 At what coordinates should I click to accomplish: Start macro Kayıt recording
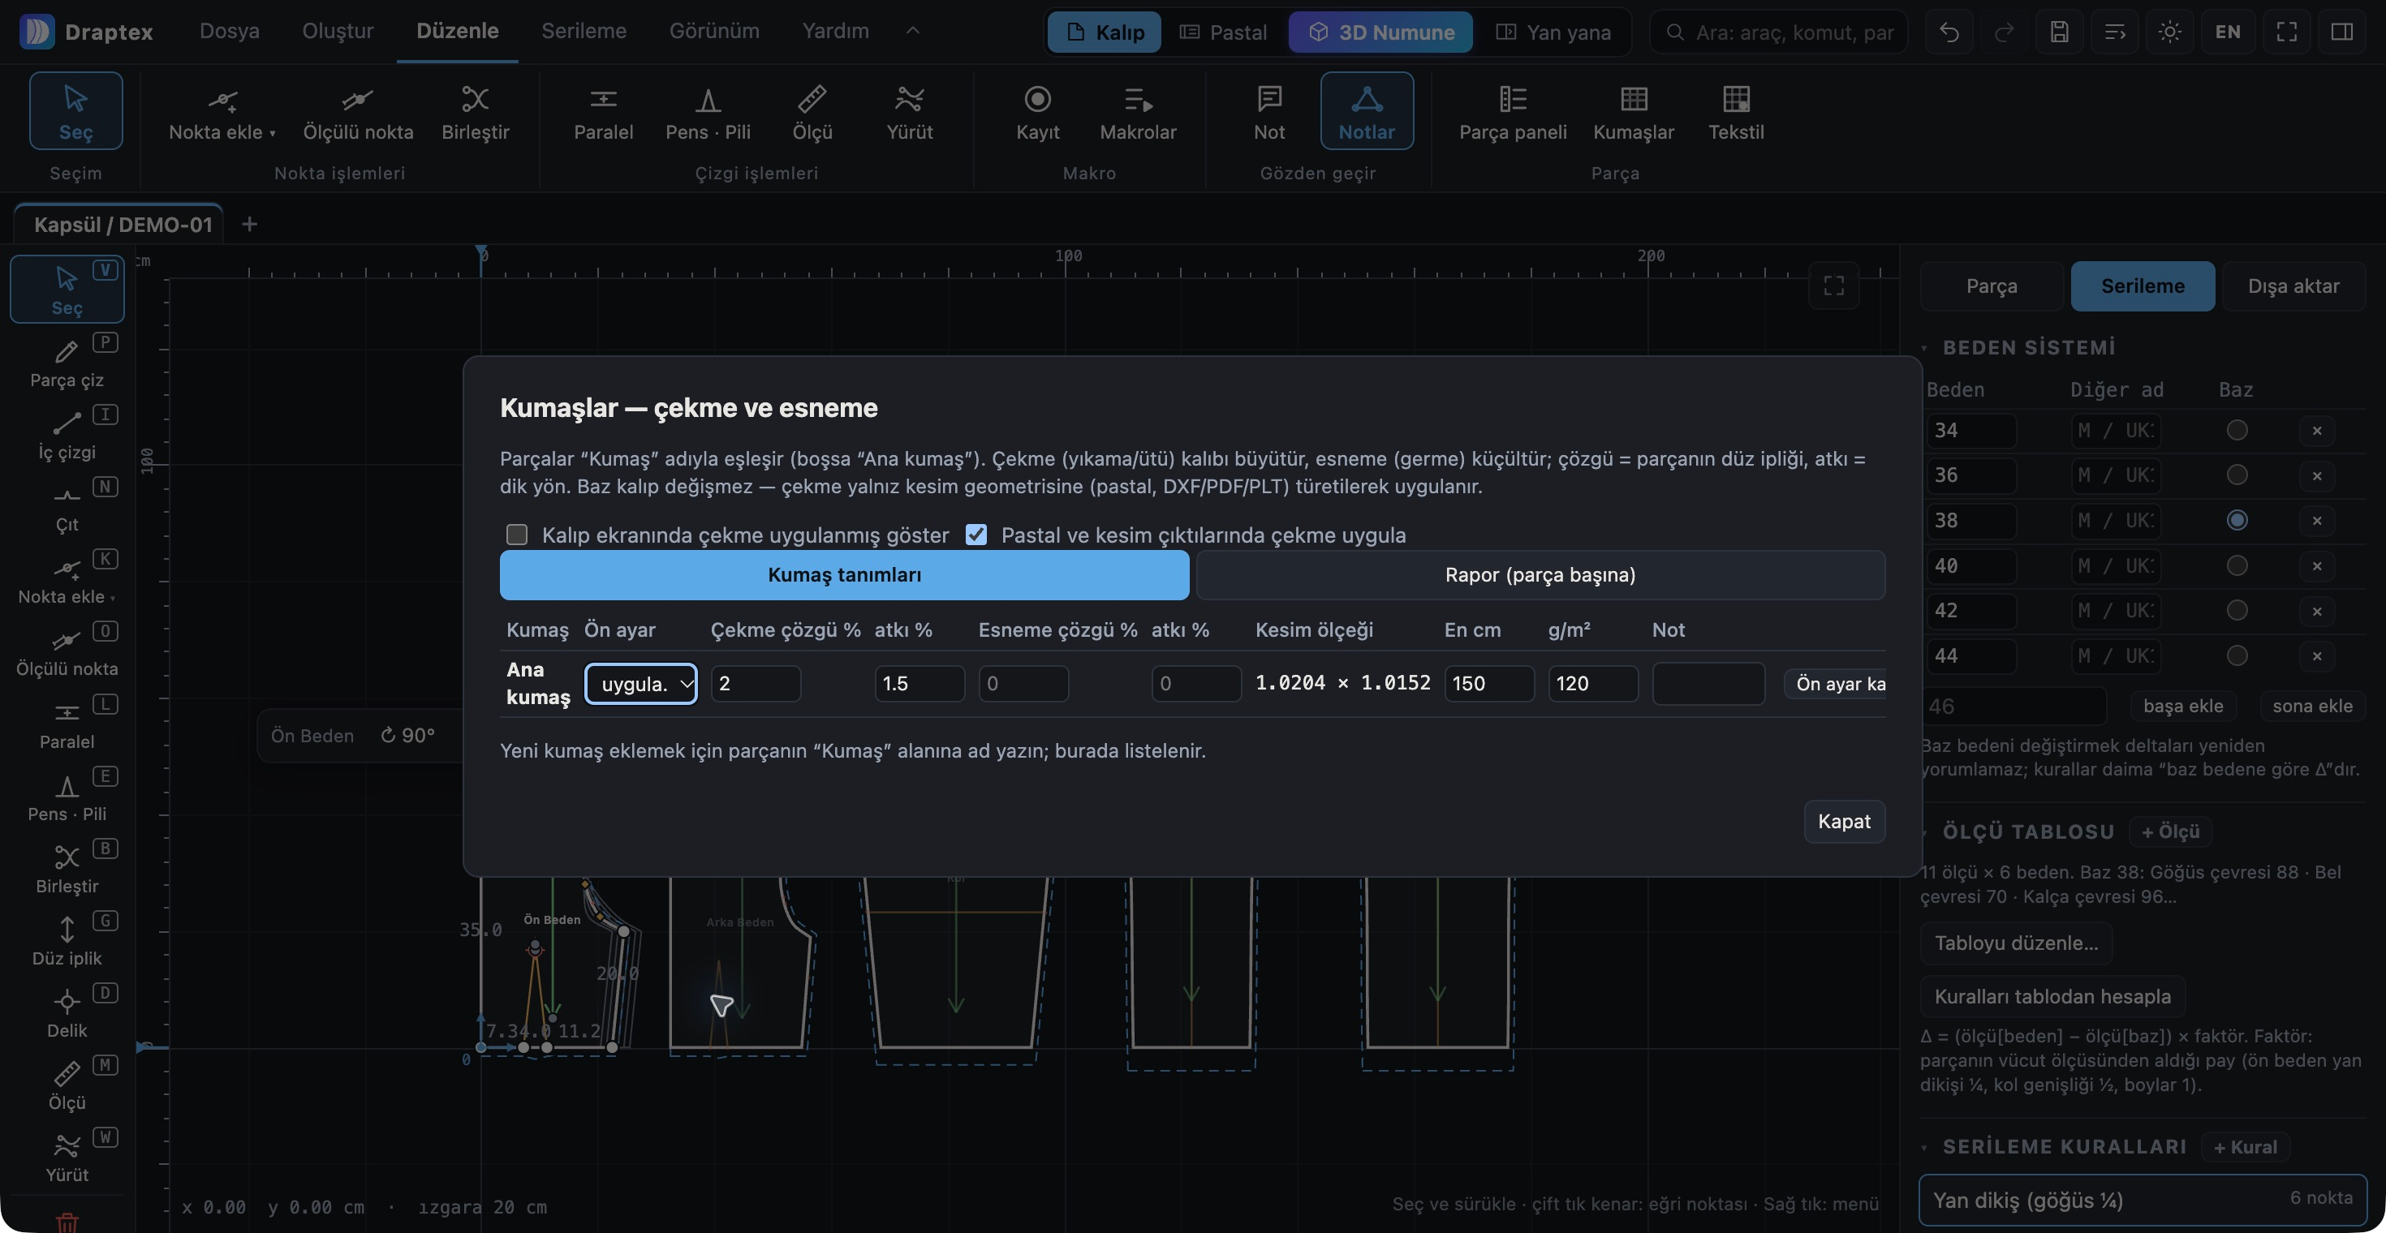[1037, 111]
